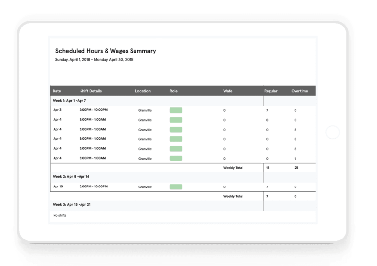Click the Overtime column header

(299, 91)
